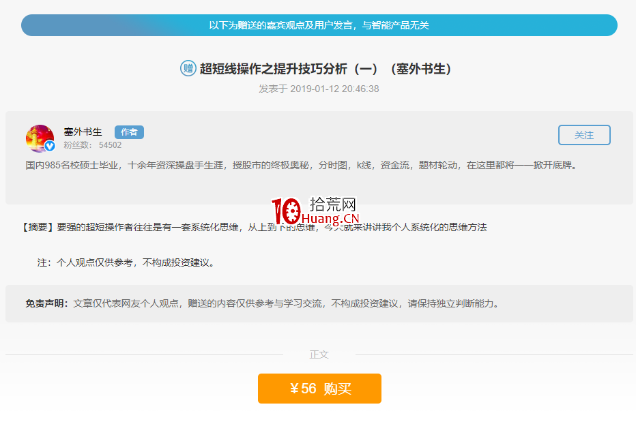Viewport: 636px width, 424px height.
Task: Select the blue banner about 赠送的嘉宾观点
Action: [318, 25]
